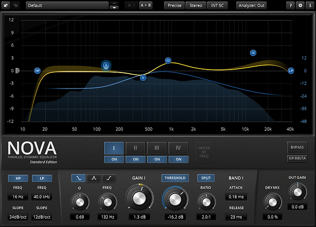Select the HP node on the EQ graph
Image resolution: width=316 pixels, height=227 pixels.
[37, 71]
